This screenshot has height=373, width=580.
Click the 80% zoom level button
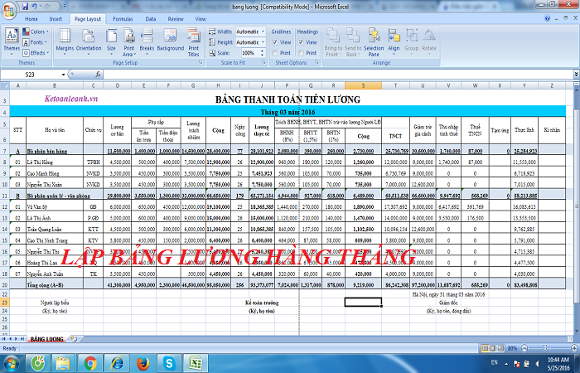coord(512,348)
